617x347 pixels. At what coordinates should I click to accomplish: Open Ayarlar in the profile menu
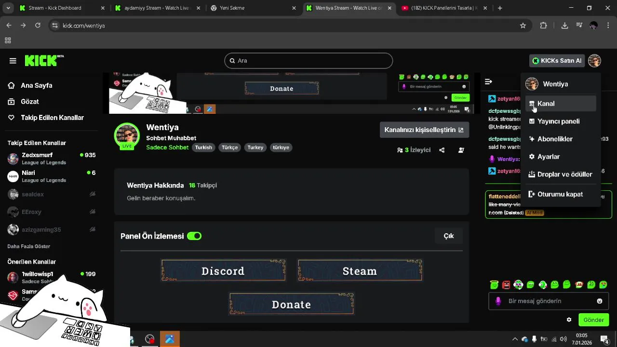[560, 157]
